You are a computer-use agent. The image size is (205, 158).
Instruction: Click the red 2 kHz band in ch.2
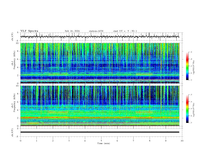(x=100, y=117)
